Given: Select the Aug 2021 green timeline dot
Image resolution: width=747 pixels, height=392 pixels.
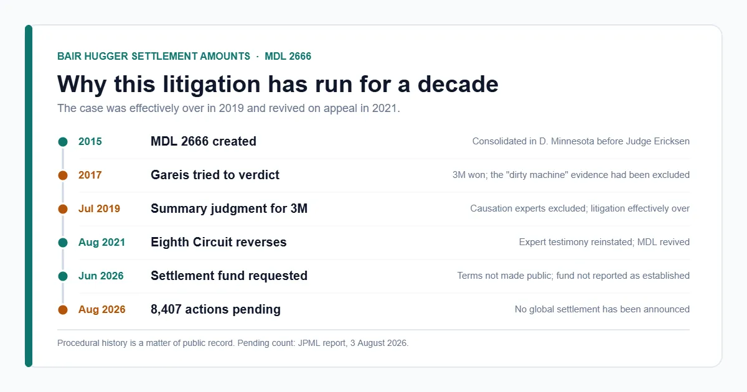Looking at the screenshot, I should pos(62,243).
